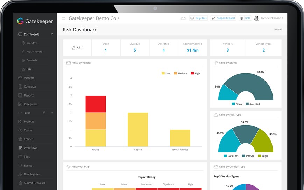Screen dimensions: 304x190
Task: Select Quarterly dashboard in sidebar
Action: click(x=31, y=60)
